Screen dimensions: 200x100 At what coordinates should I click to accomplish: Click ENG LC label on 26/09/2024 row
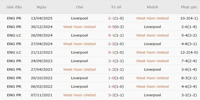[x=14, y=35]
